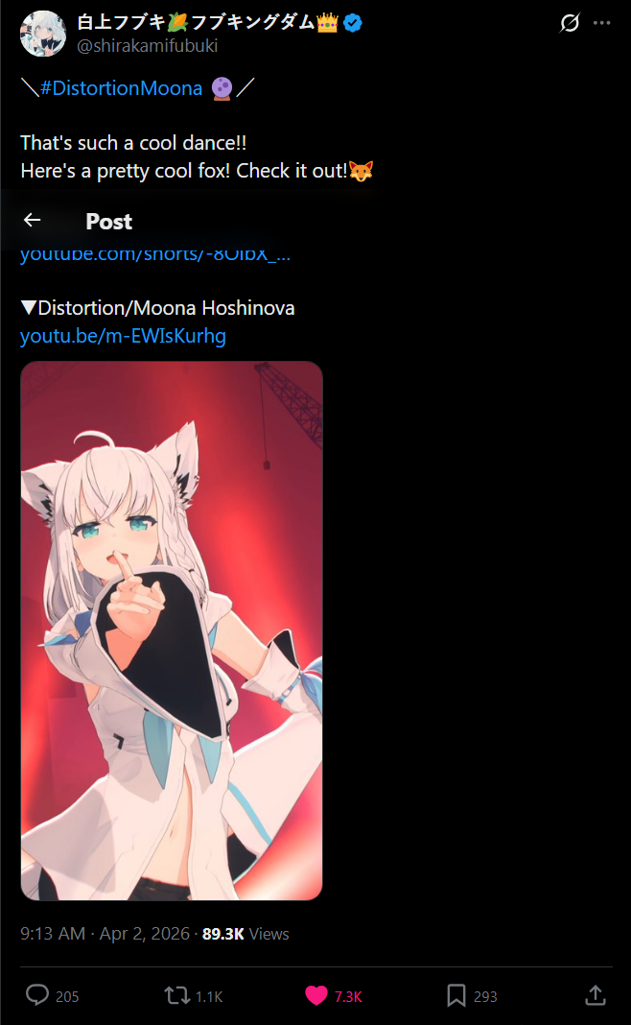Toggle the bookmark icon
This screenshot has width=631, height=1025.
[x=456, y=995]
